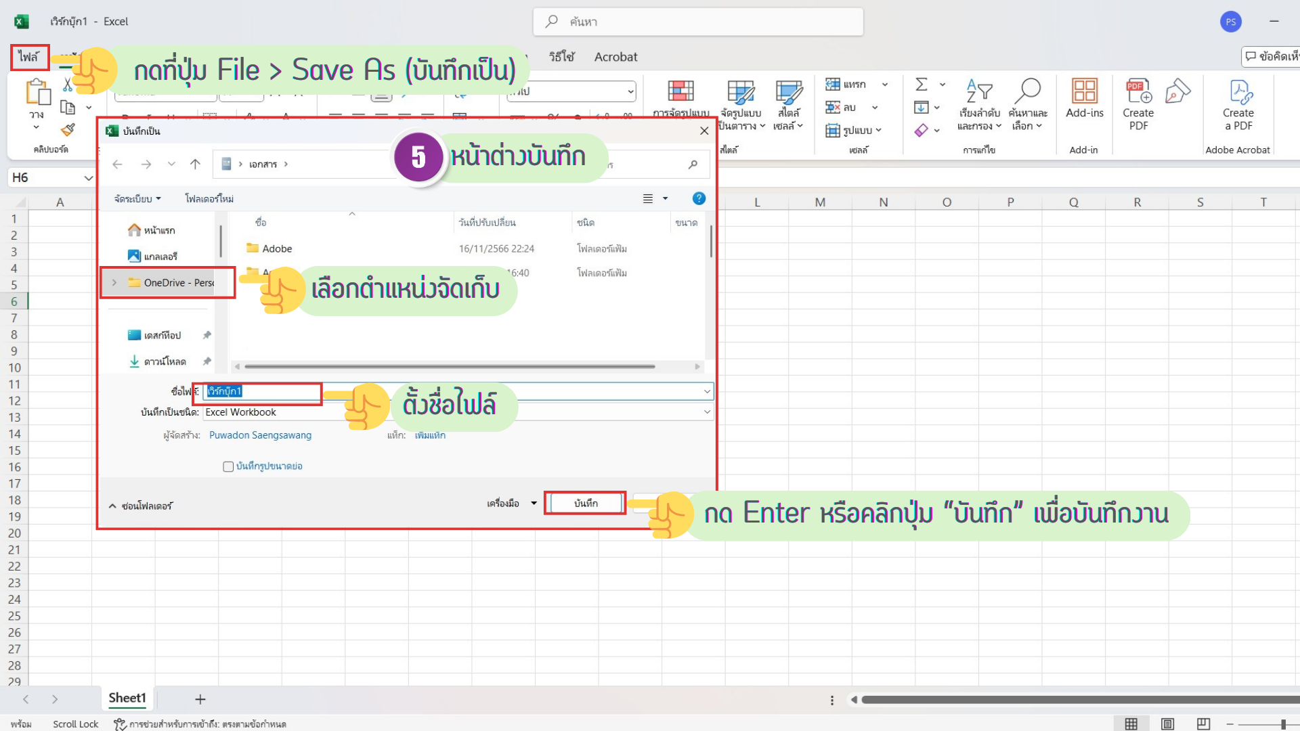Click the Fill down icon
Image resolution: width=1300 pixels, height=731 pixels.
922,107
